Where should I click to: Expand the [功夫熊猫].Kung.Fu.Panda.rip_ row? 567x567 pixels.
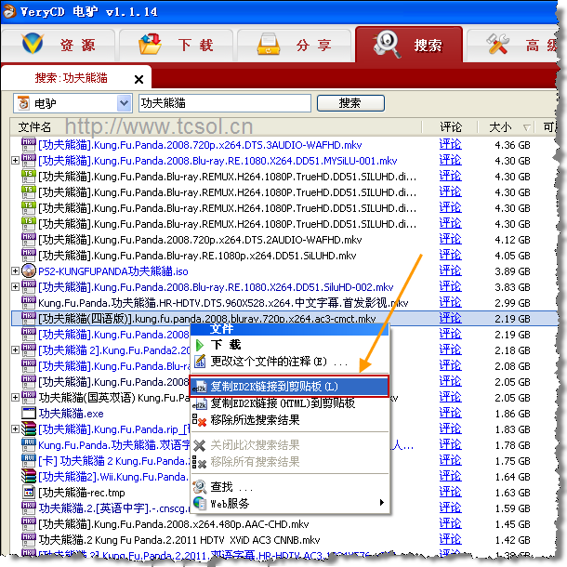[x=15, y=429]
